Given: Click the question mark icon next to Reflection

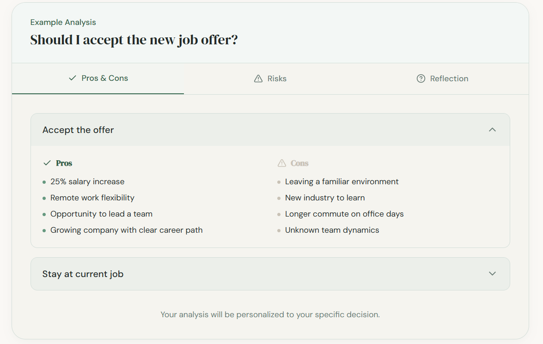Looking at the screenshot, I should 421,78.
